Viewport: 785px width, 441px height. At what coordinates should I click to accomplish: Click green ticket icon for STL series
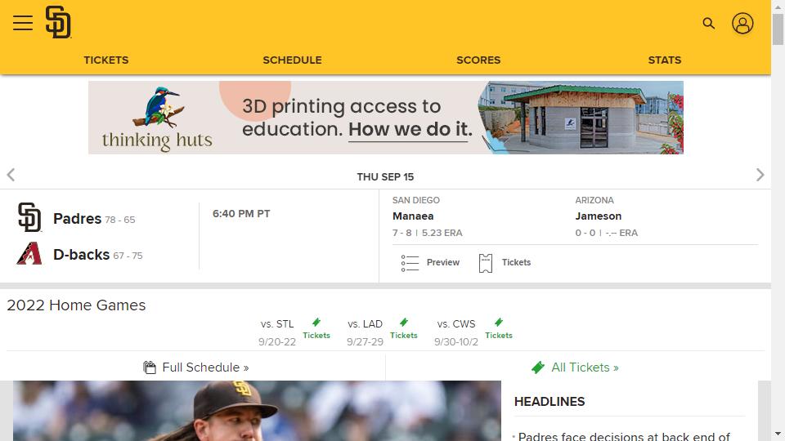tap(316, 323)
